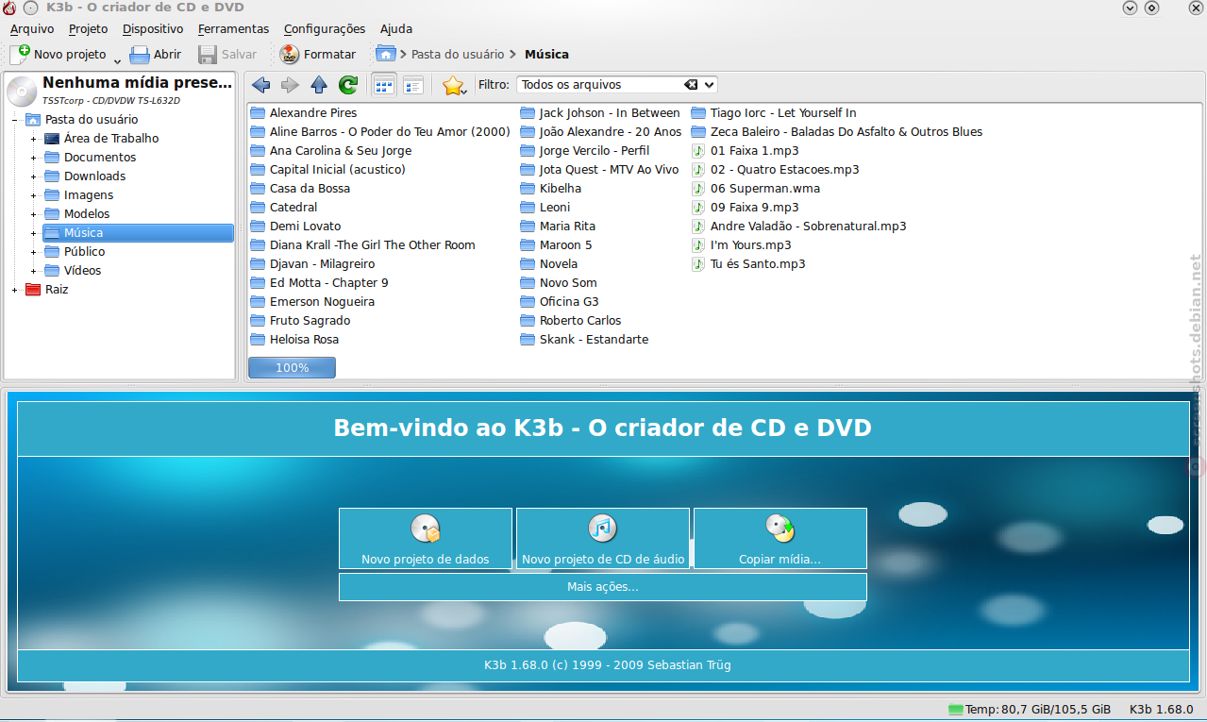Click folder icon beside Oficina G3
Screen dimensions: 1207x722
(x=528, y=302)
